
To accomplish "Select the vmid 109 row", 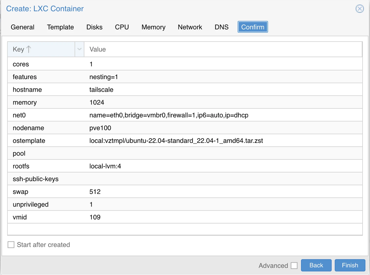I will coord(95,217).
